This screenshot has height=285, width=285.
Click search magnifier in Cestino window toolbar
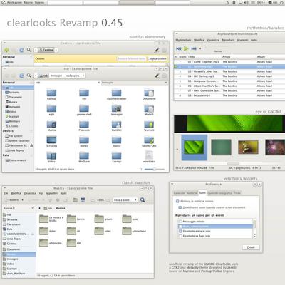pos(29,50)
